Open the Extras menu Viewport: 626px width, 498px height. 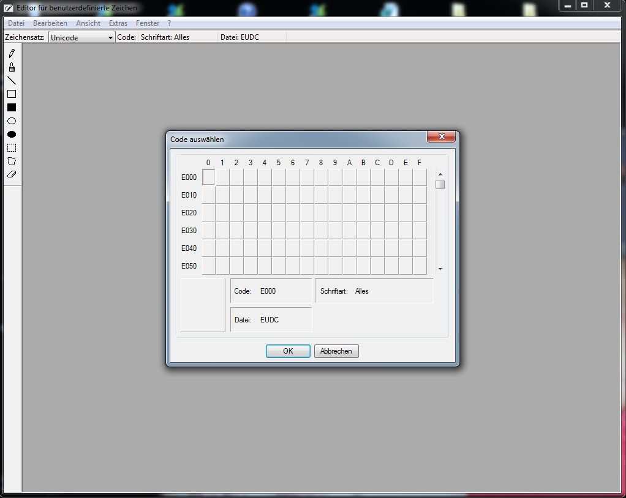pos(118,23)
